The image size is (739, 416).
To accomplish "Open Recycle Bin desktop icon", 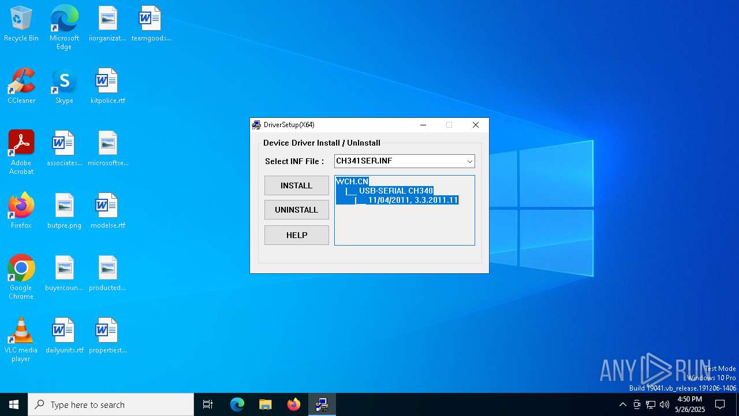I will coord(21,24).
